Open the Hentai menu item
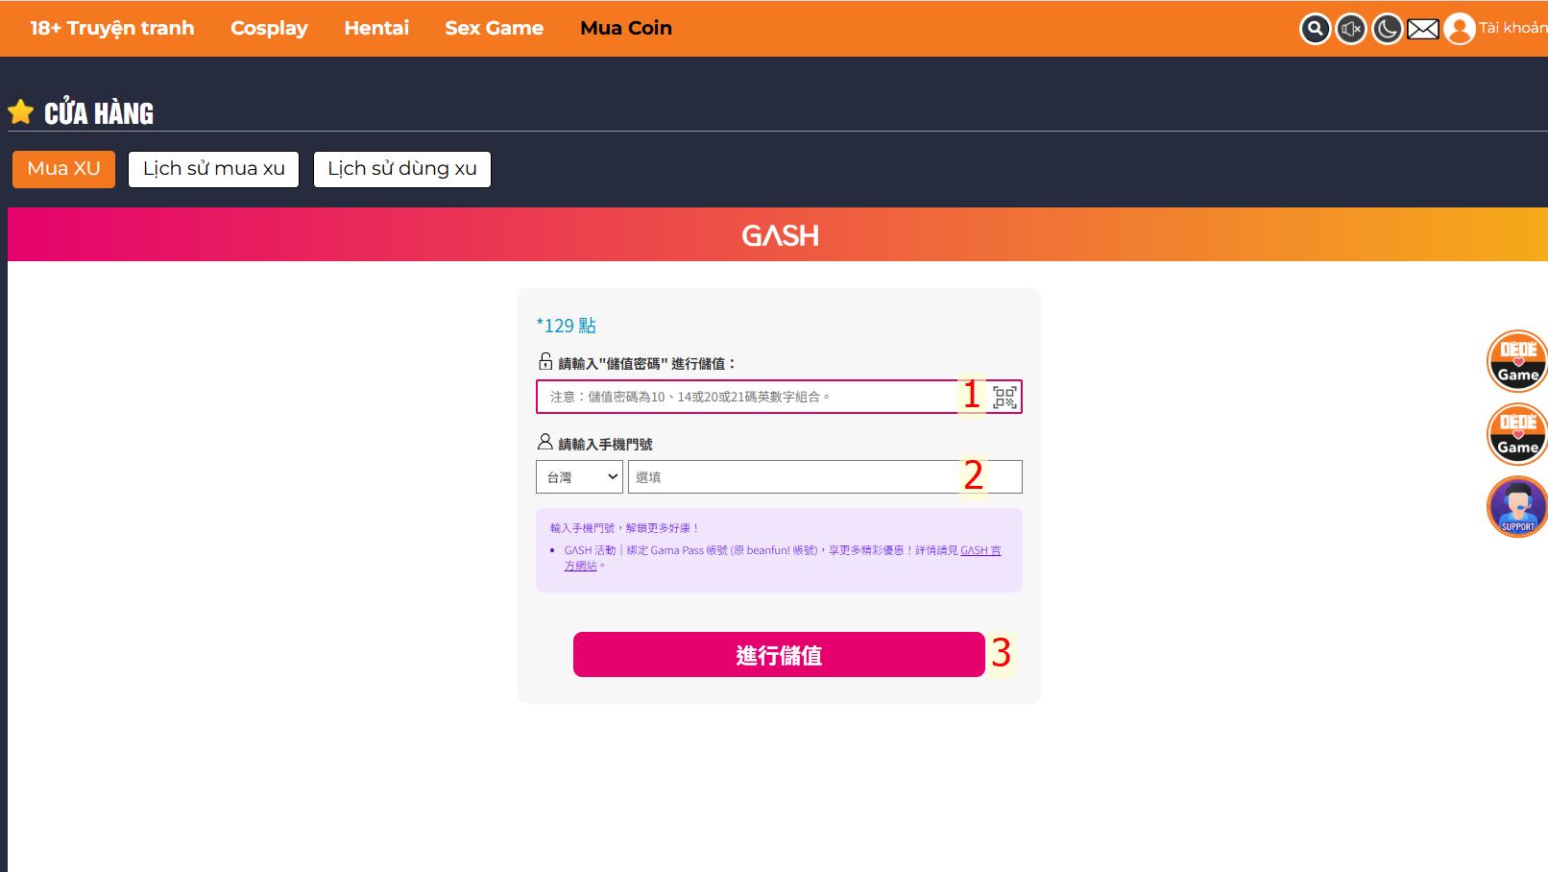The image size is (1548, 872). [376, 29]
